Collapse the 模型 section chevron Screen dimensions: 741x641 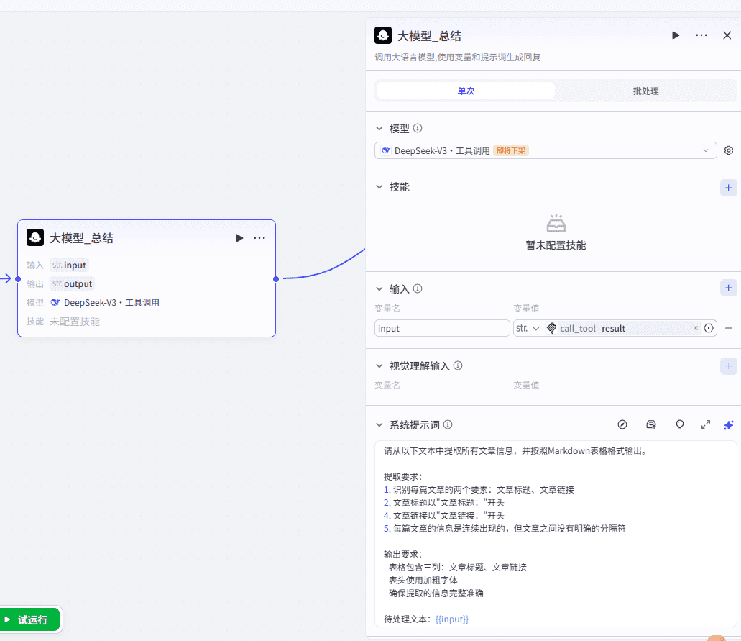(x=379, y=129)
